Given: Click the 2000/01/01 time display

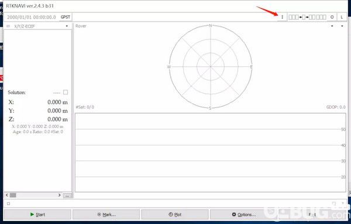Looking at the screenshot, I should pyautogui.click(x=32, y=17).
